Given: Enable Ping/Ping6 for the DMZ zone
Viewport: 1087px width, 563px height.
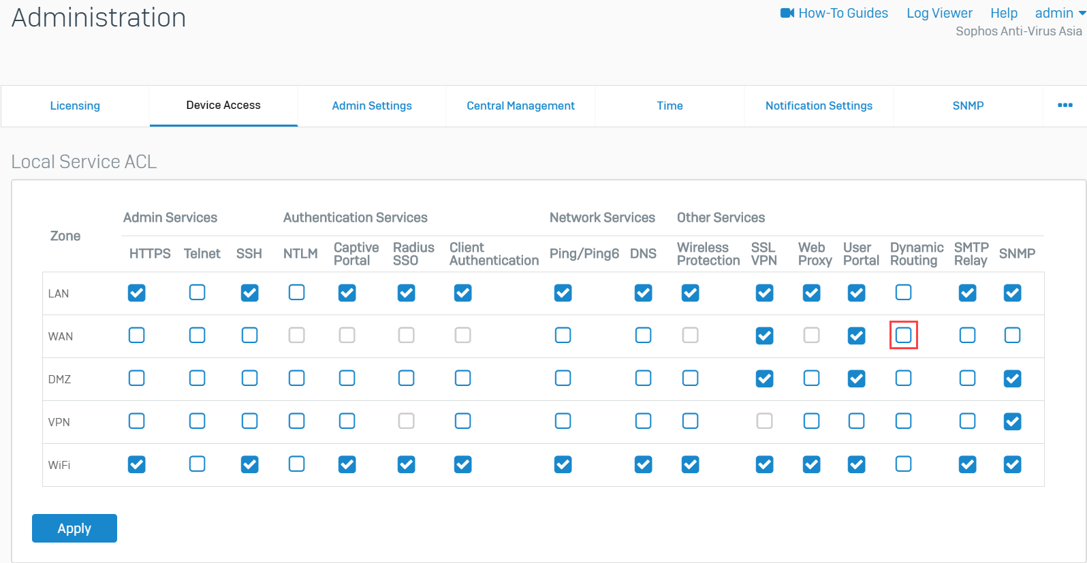Looking at the screenshot, I should [x=563, y=379].
